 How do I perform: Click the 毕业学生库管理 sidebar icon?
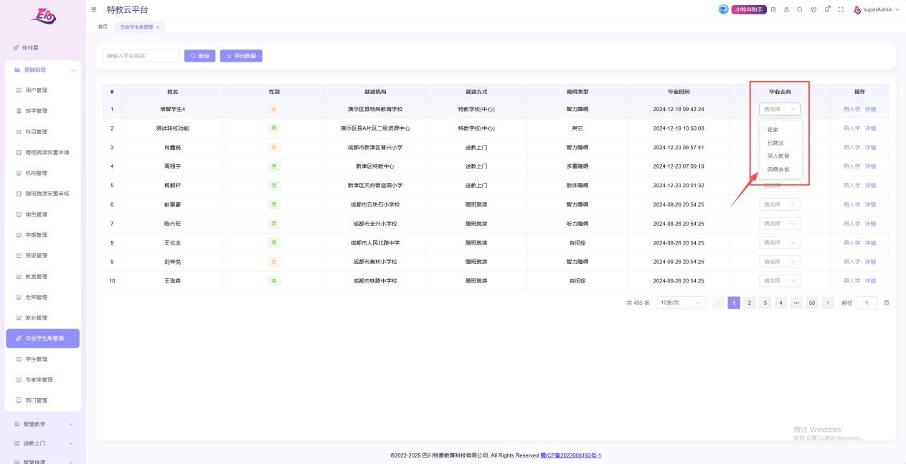tap(19, 338)
